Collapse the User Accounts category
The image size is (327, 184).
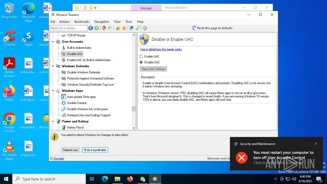tap(53, 42)
